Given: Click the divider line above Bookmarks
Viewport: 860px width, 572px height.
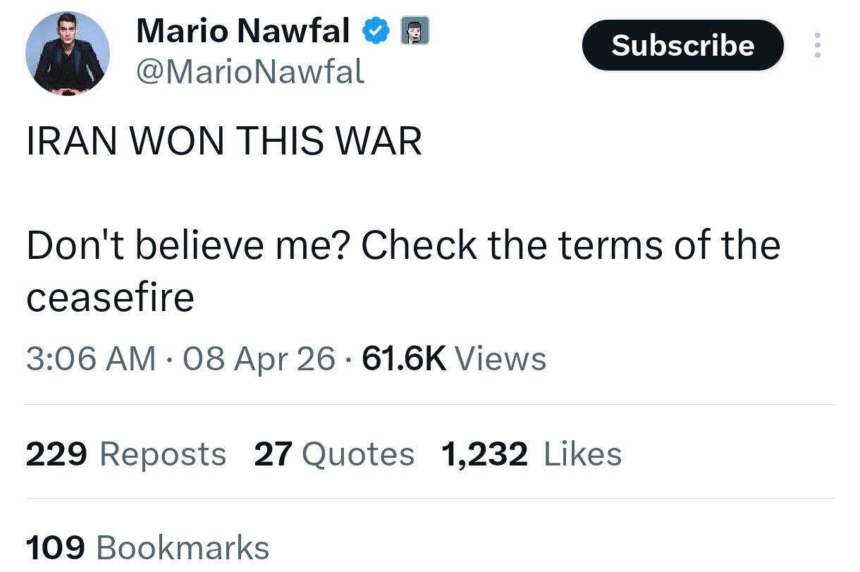Looking at the screenshot, I should [430, 499].
